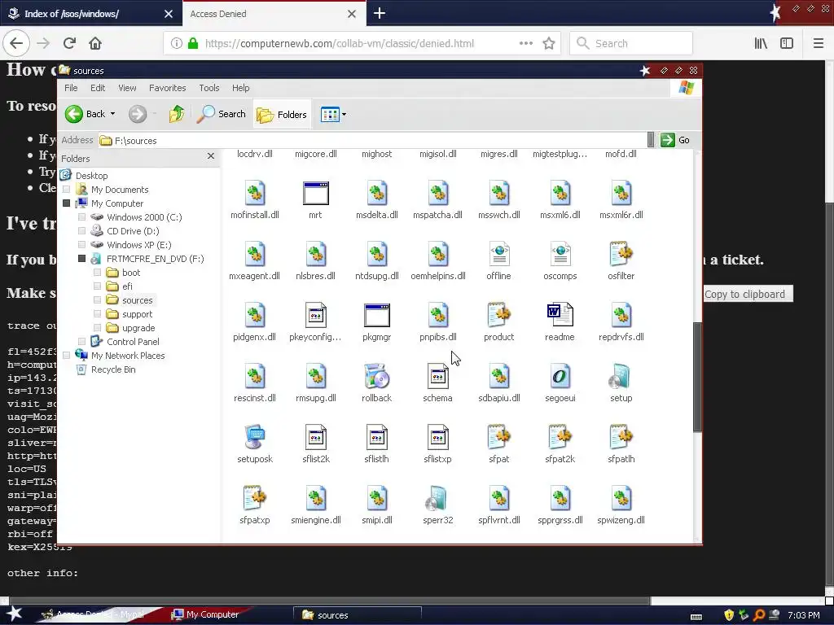Go to Firefox home page

click(95, 43)
